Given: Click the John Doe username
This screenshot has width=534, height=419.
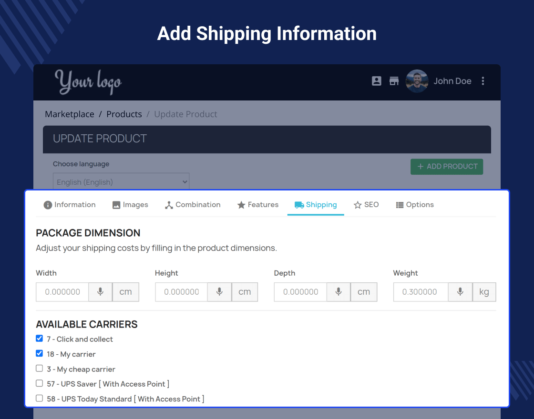Looking at the screenshot, I should [x=452, y=81].
